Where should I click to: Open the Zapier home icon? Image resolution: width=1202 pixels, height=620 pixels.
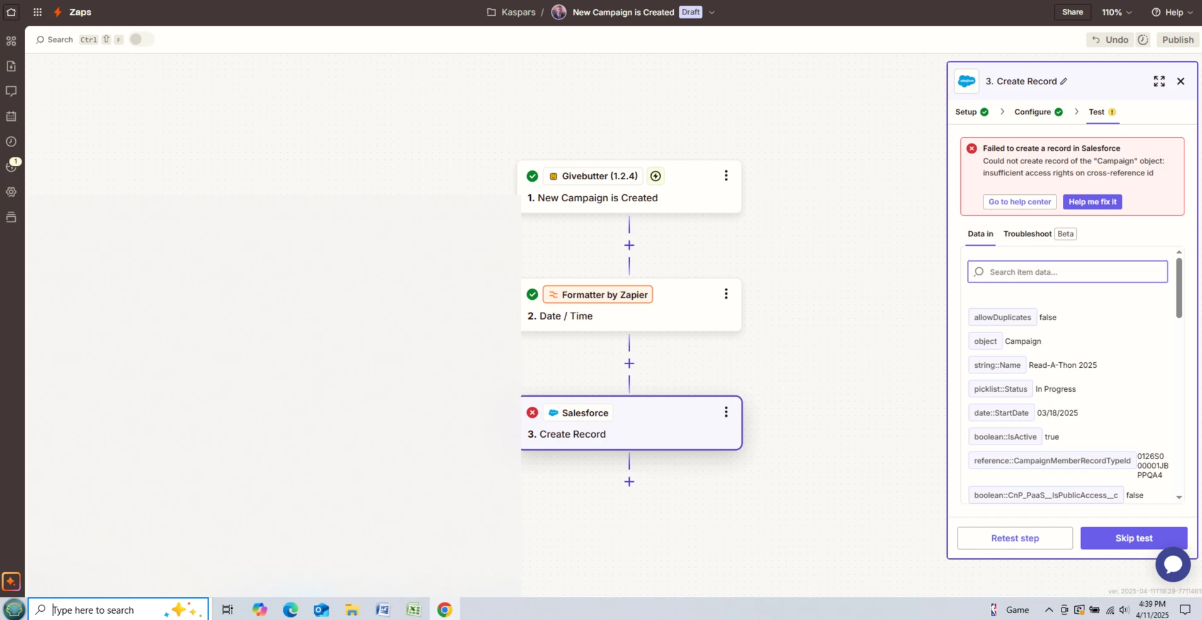pos(11,12)
